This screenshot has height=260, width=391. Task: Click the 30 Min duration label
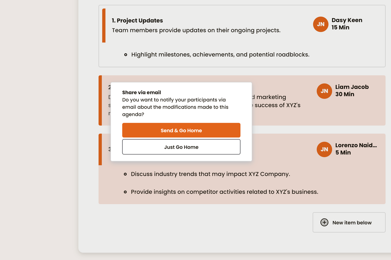[344, 94]
